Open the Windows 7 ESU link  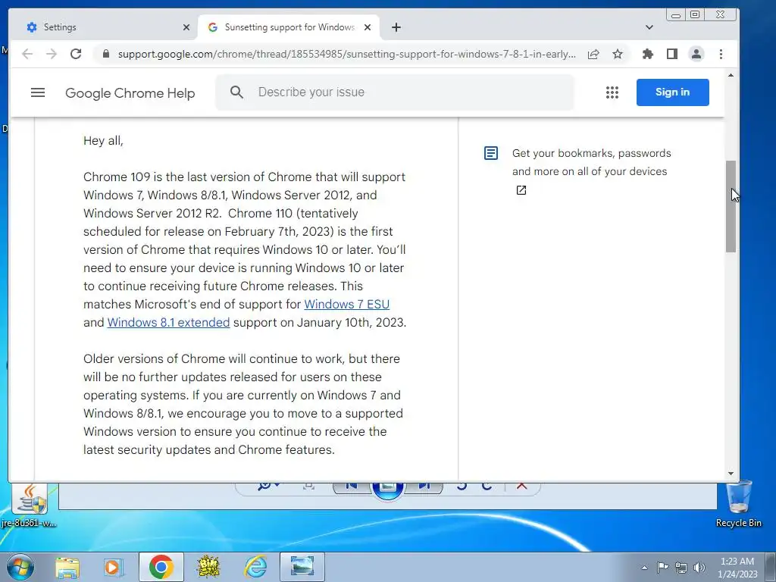click(x=346, y=304)
